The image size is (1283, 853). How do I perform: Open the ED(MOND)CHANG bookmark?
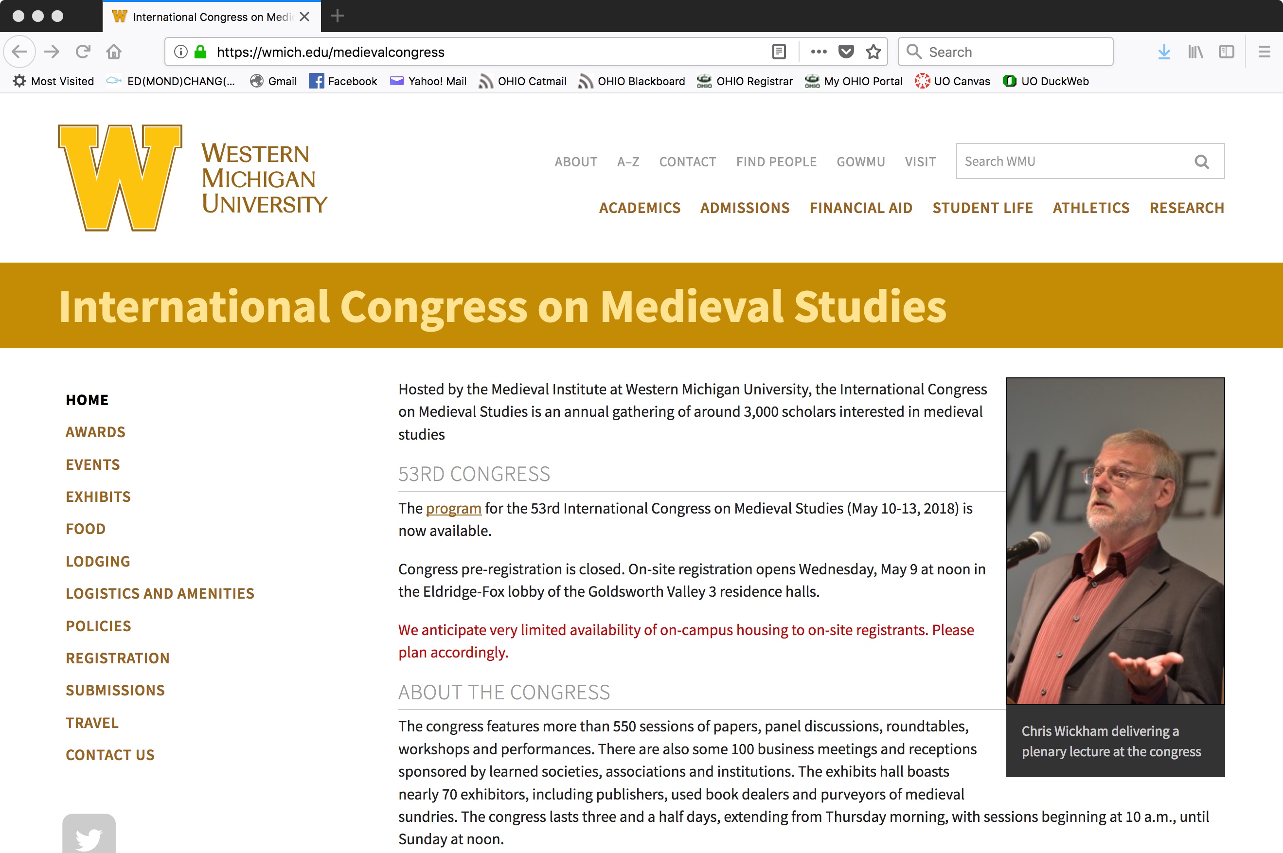click(170, 81)
